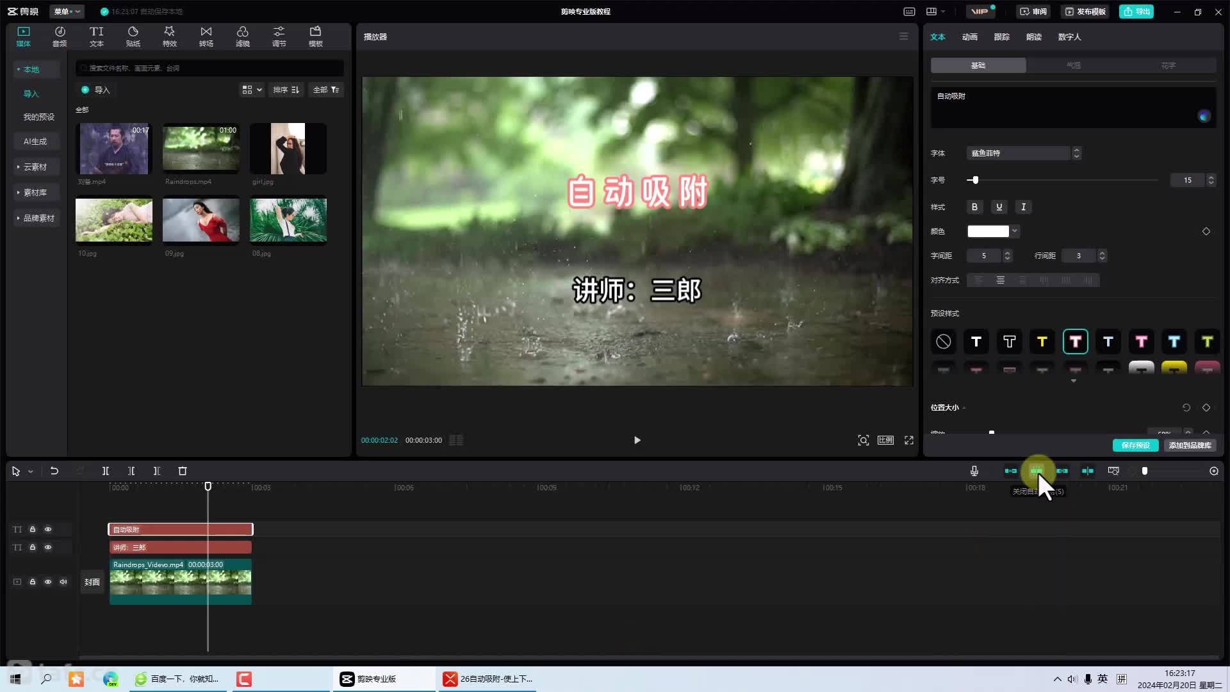Click the timeline zoom slider
The width and height of the screenshot is (1230, 692).
[x=1171, y=471]
